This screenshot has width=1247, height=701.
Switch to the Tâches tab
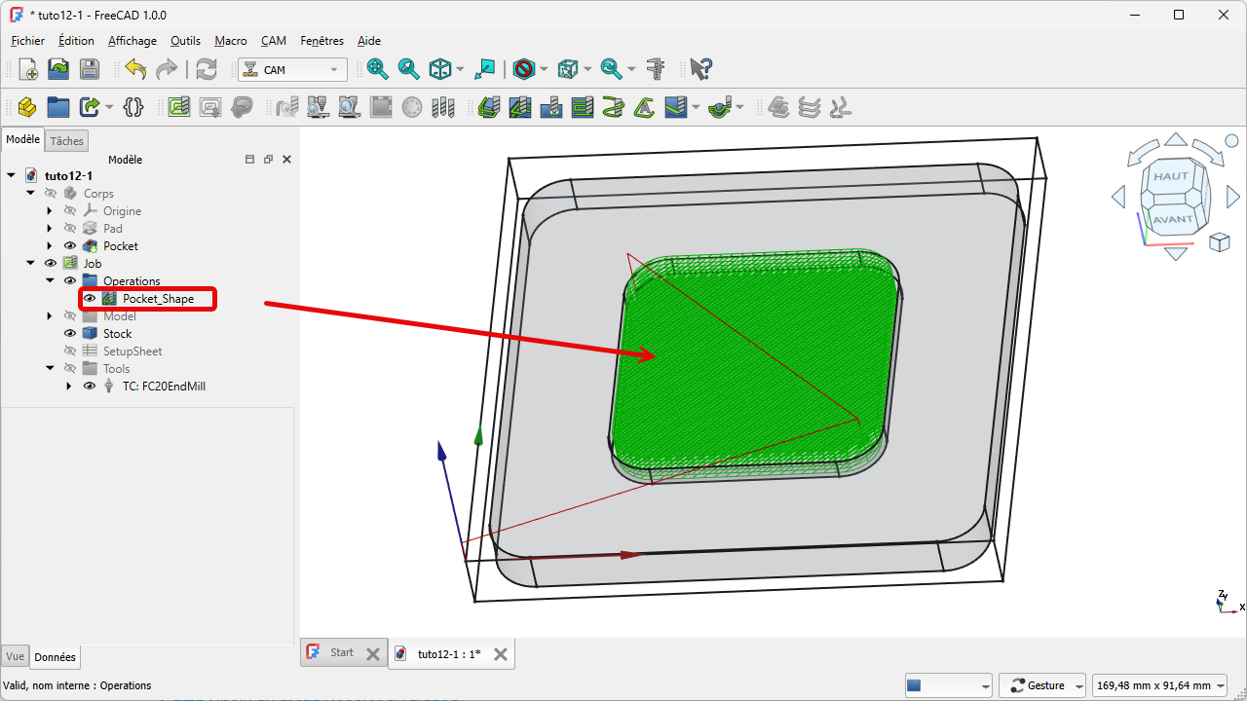pyautogui.click(x=67, y=141)
